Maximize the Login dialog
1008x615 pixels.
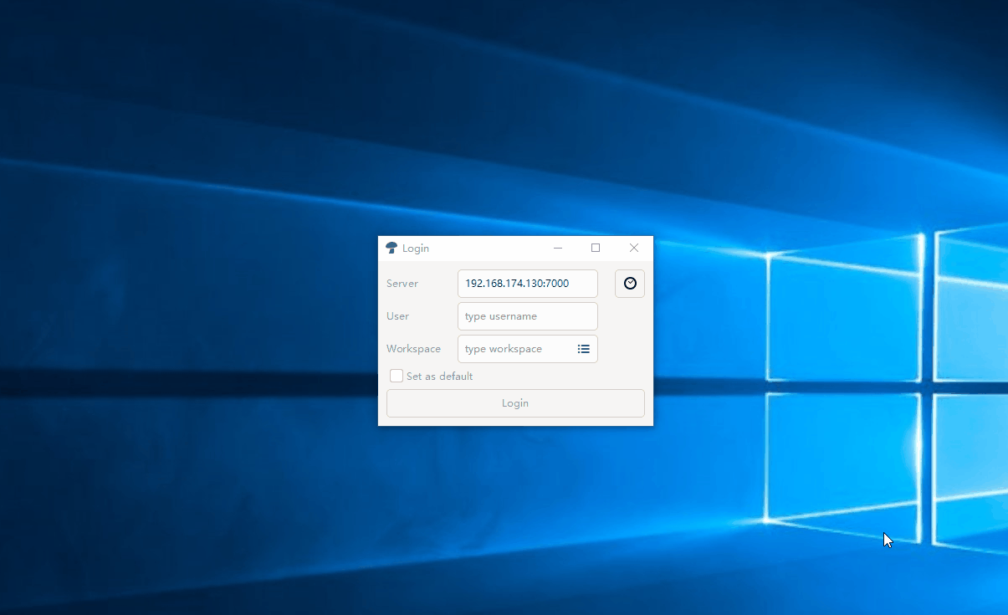596,248
